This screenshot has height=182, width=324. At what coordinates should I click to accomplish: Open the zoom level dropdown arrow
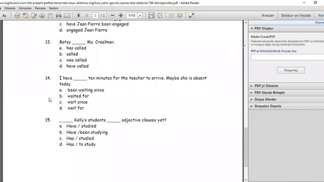point(140,16)
